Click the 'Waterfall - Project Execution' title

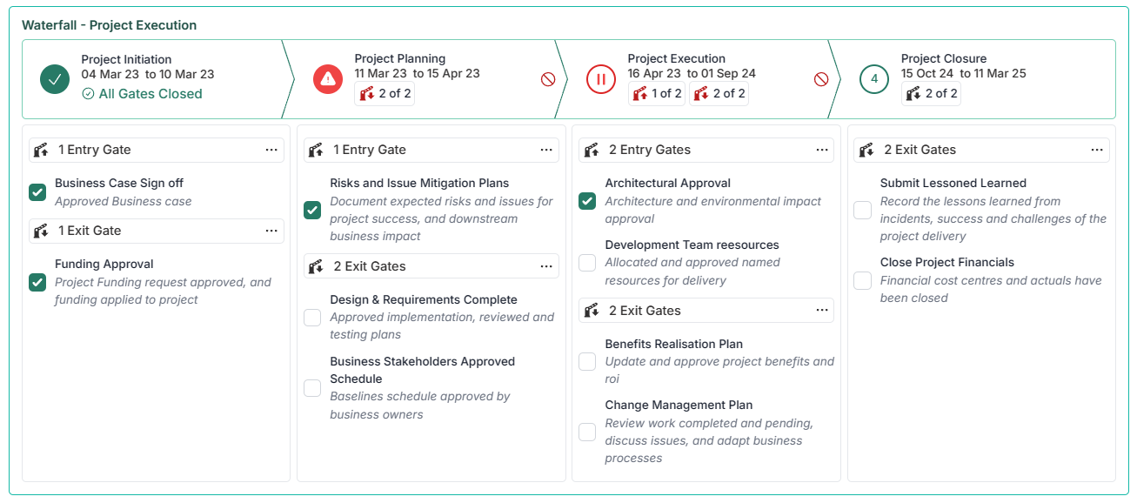tap(110, 25)
